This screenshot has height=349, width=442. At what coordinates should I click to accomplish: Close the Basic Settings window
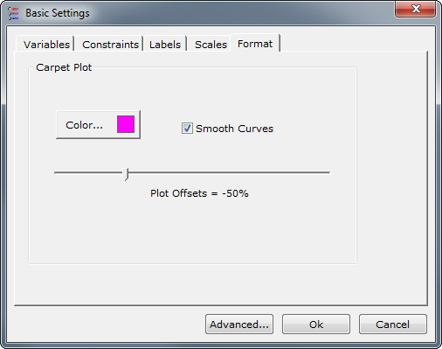pos(416,9)
